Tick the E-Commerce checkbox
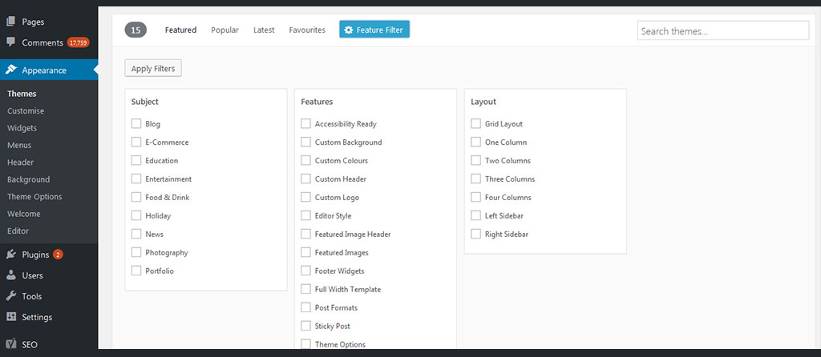Screen dimensions: 821x357 136,142
